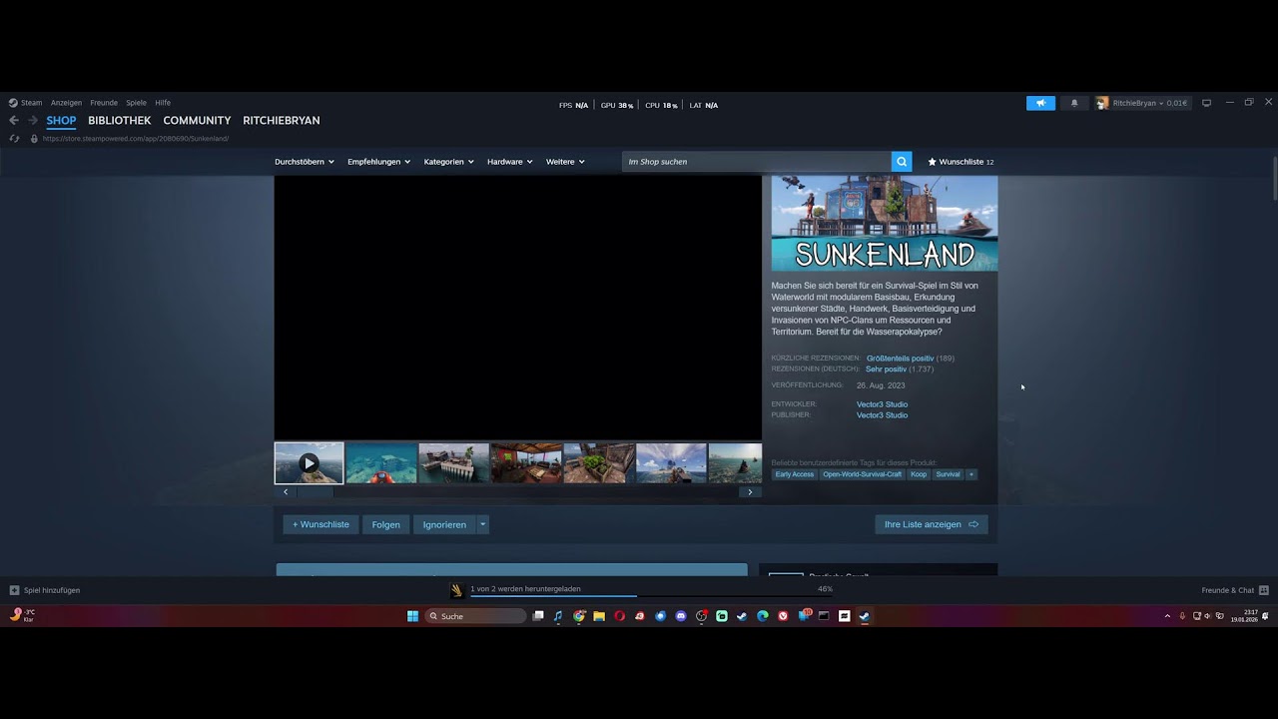
Task: Open the Kategorien dropdown
Action: click(x=448, y=162)
